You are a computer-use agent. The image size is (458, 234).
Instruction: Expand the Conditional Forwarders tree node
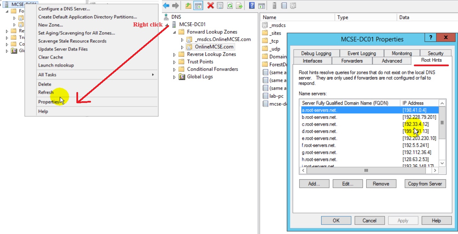[175, 69]
